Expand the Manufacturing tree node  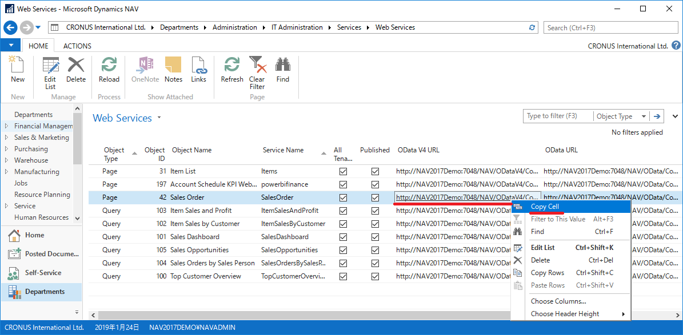point(6,171)
